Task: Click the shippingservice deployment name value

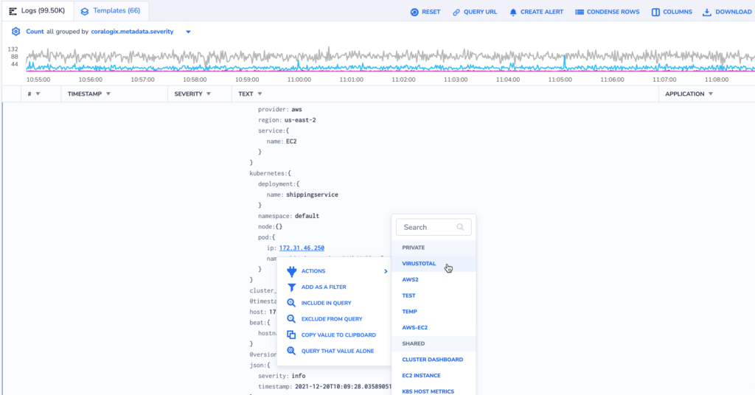Action: 312,195
